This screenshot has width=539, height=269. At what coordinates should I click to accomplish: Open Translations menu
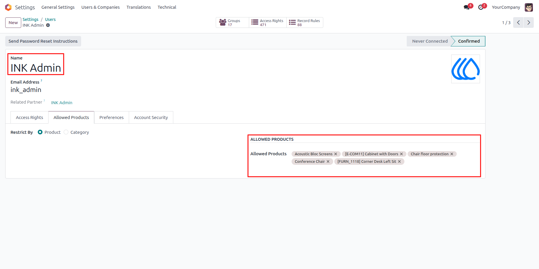pos(138,7)
